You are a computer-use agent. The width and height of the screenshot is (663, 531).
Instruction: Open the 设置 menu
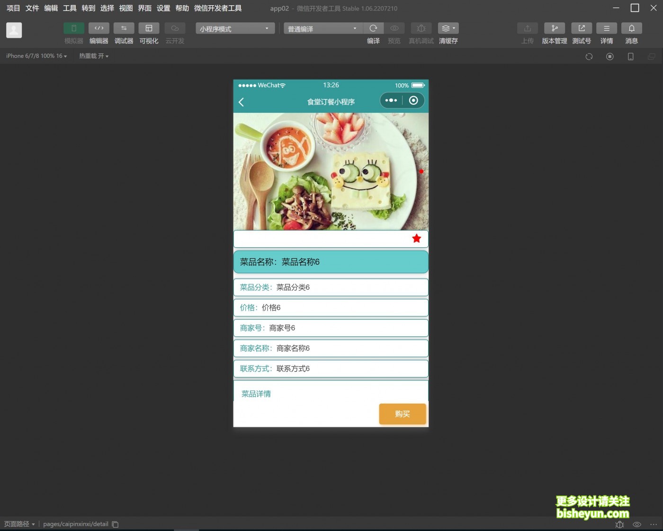(x=163, y=8)
